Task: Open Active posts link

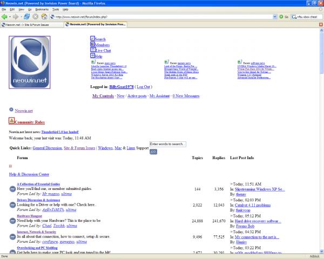Action: click(137, 96)
